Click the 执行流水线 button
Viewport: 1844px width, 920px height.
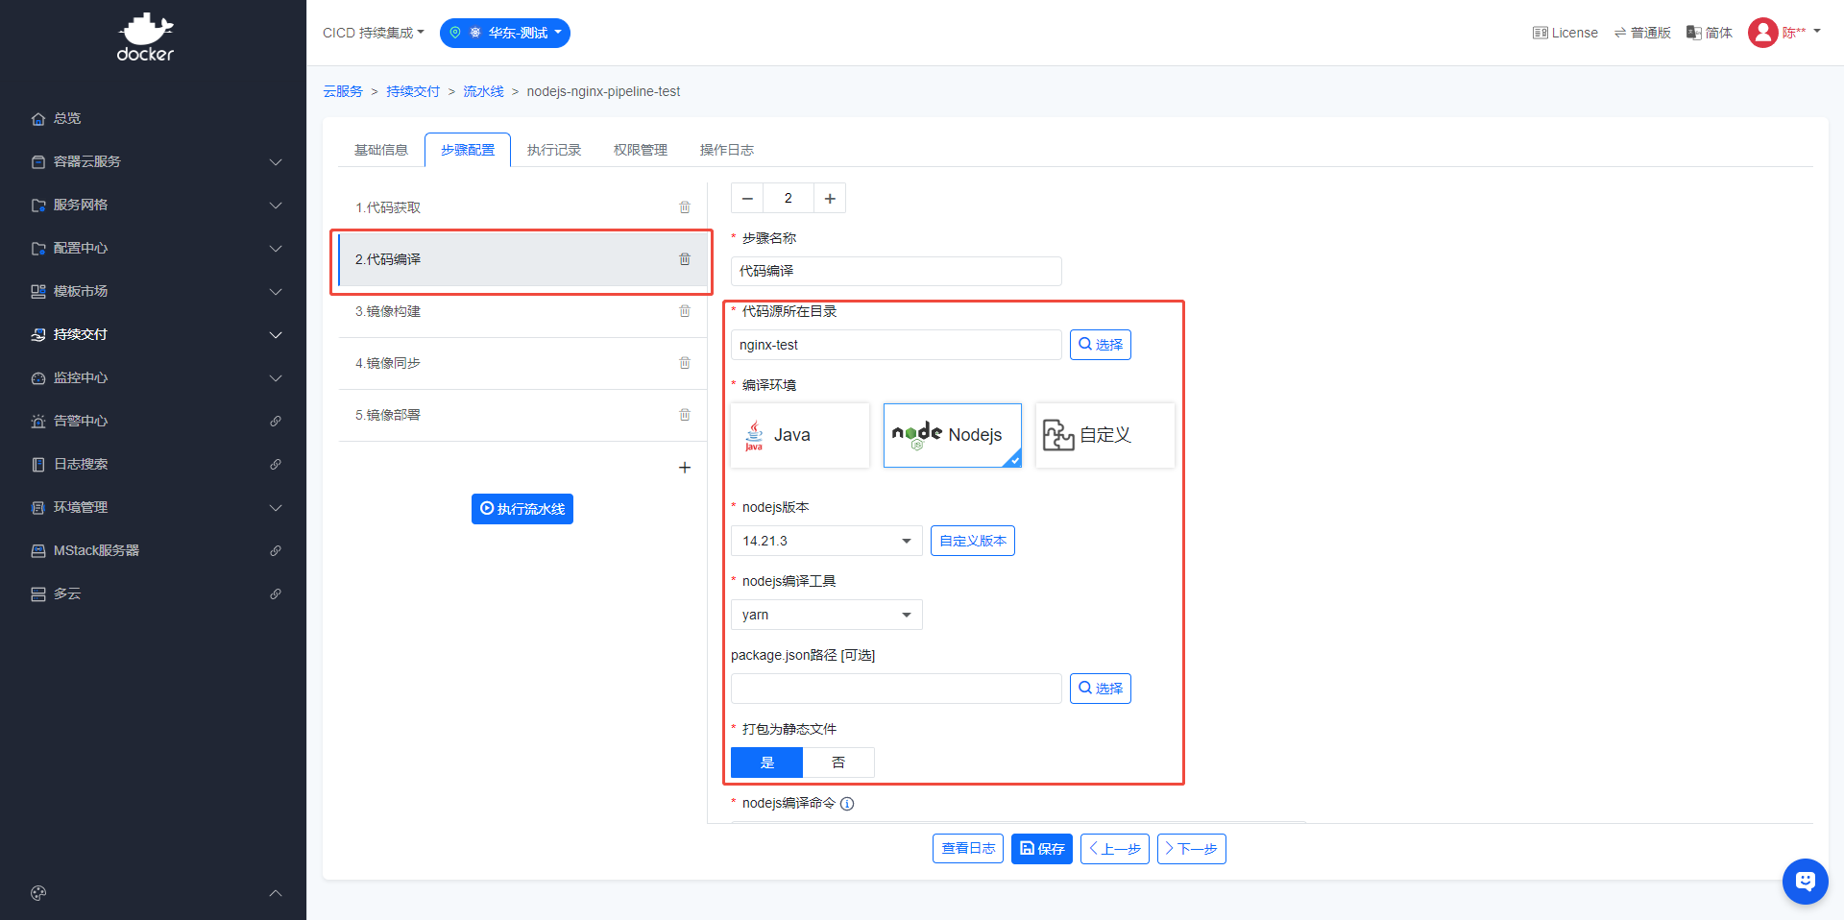coord(522,509)
